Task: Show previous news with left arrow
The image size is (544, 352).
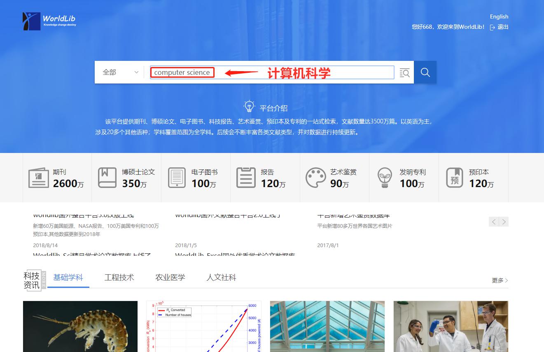Action: coord(494,222)
